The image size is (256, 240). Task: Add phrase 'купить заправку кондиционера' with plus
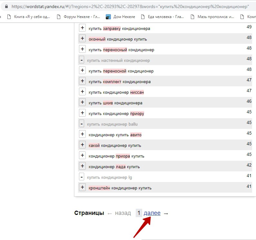click(x=82, y=28)
